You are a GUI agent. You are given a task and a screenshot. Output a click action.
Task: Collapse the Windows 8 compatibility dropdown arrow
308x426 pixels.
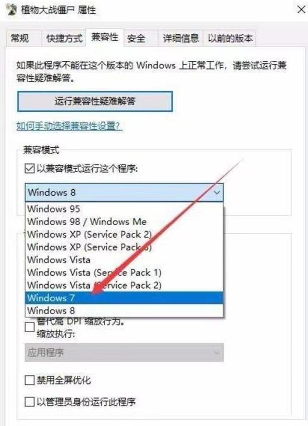coord(217,193)
